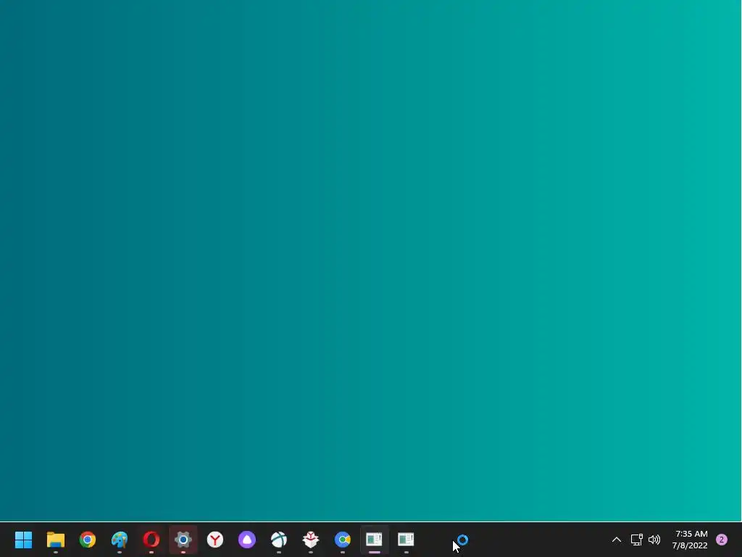This screenshot has width=742, height=557.
Task: Open the Paint palette app icon
Action: 120,540
